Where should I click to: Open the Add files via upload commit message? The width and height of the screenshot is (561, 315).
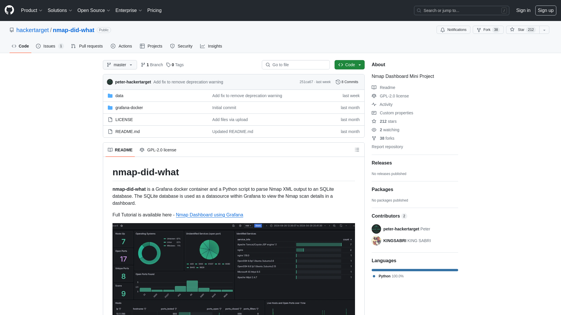click(230, 120)
